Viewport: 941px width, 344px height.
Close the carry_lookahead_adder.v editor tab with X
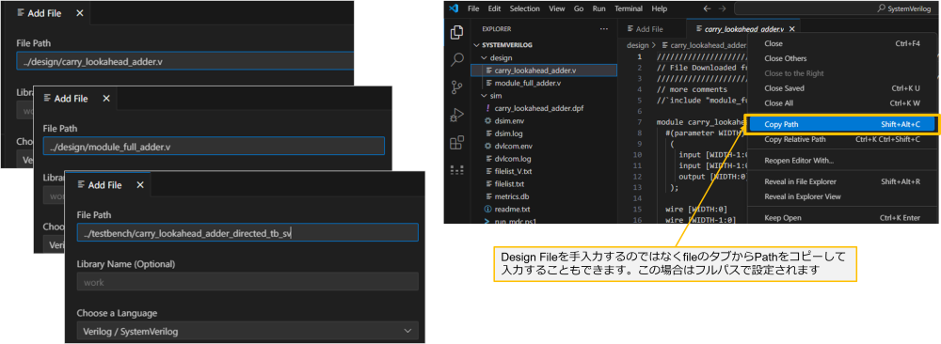(792, 29)
